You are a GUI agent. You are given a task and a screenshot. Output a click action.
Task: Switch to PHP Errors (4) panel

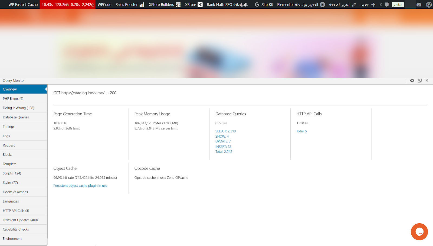point(13,99)
